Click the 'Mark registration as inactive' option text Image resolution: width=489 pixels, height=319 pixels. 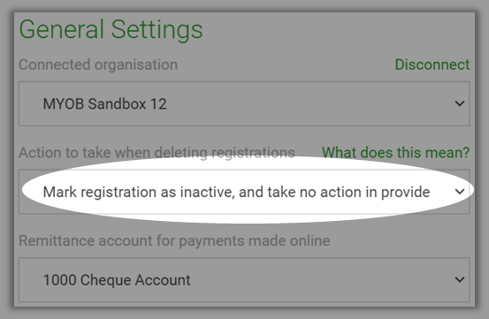point(236,193)
